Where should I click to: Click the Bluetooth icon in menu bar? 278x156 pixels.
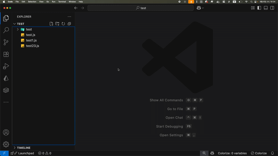229,2
